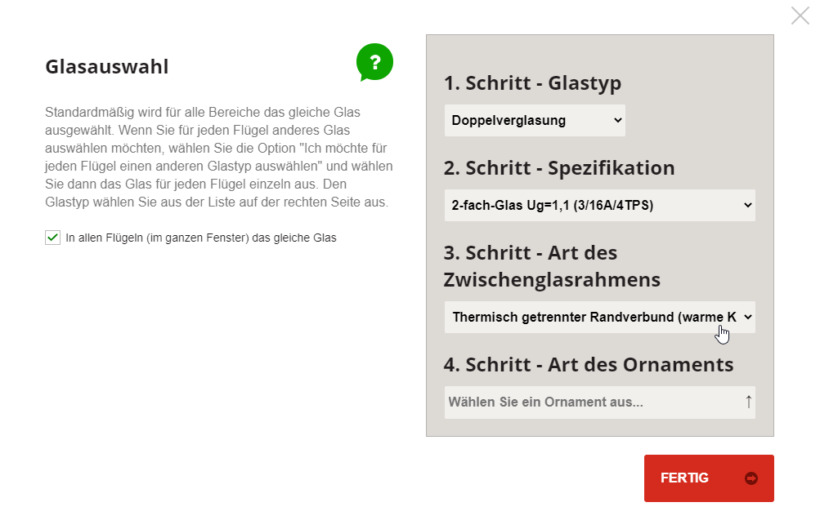The image size is (820, 529).
Task: Open the Thermisch getrennter Randverbund dropdown
Action: (x=599, y=317)
